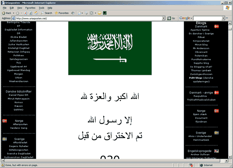Click the Mail toolbar icon
233x168 pixels.
point(80,13)
